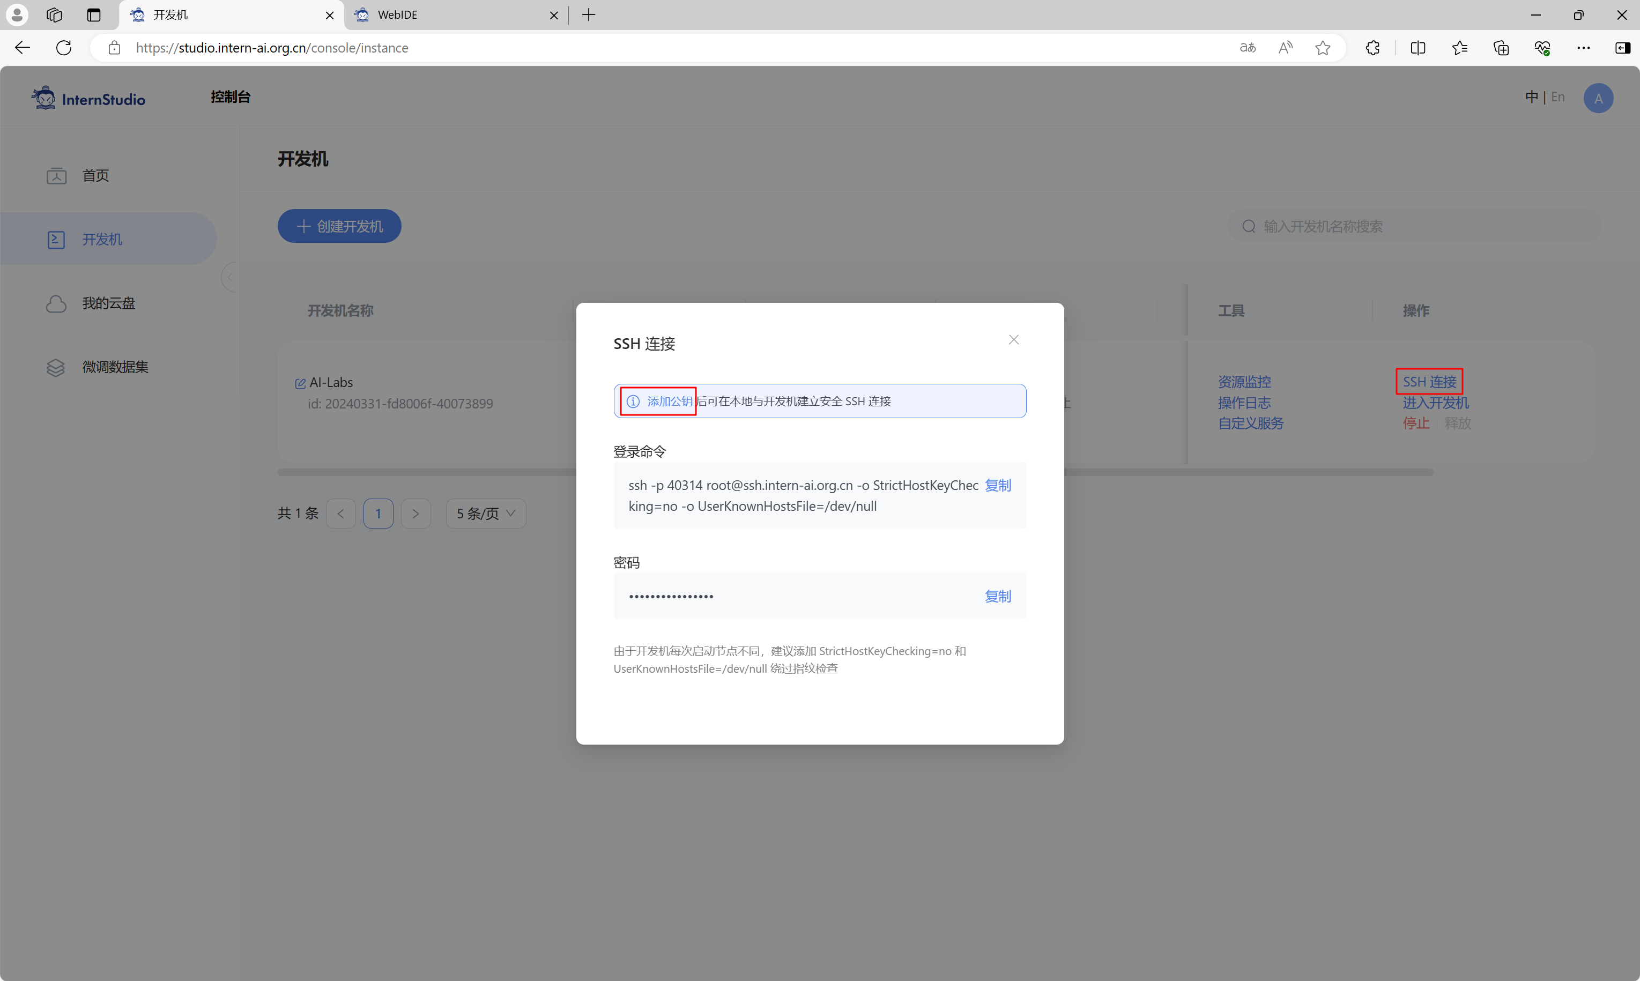Click the 添加公钥 link
This screenshot has width=1640, height=981.
pyautogui.click(x=670, y=402)
